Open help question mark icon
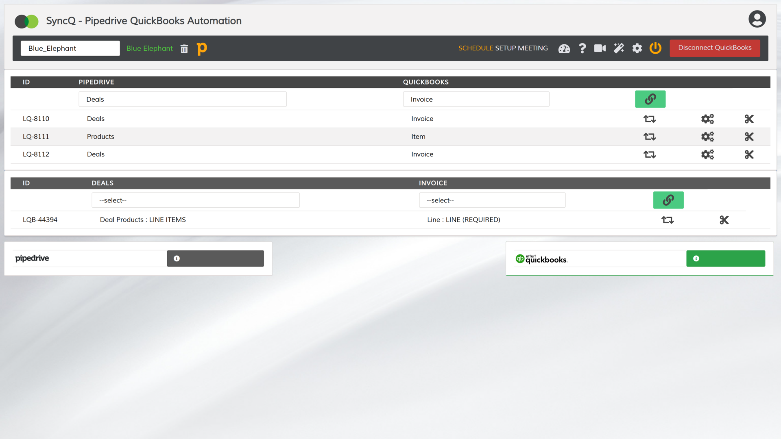 582,48
